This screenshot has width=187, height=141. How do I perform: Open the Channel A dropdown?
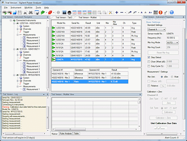pos(156,29)
